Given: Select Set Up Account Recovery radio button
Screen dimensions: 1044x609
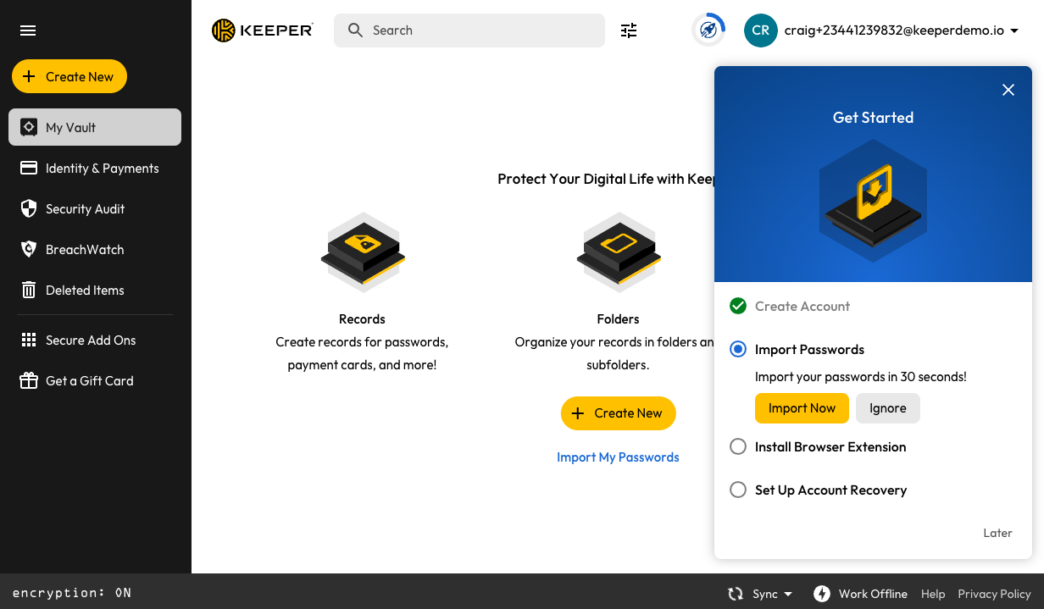Looking at the screenshot, I should tap(738, 490).
